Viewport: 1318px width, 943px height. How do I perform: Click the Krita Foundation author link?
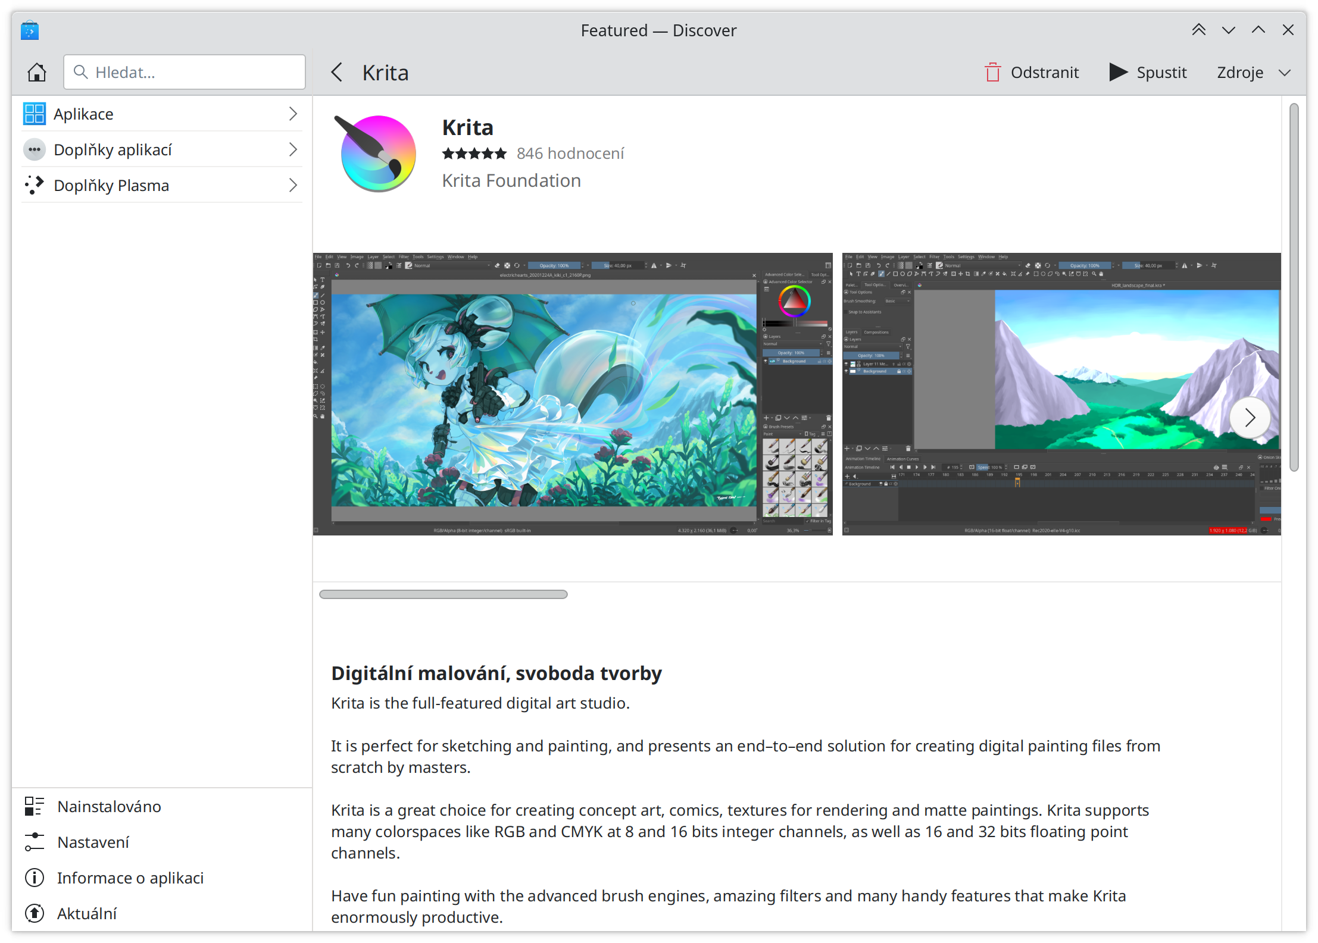pyautogui.click(x=511, y=181)
